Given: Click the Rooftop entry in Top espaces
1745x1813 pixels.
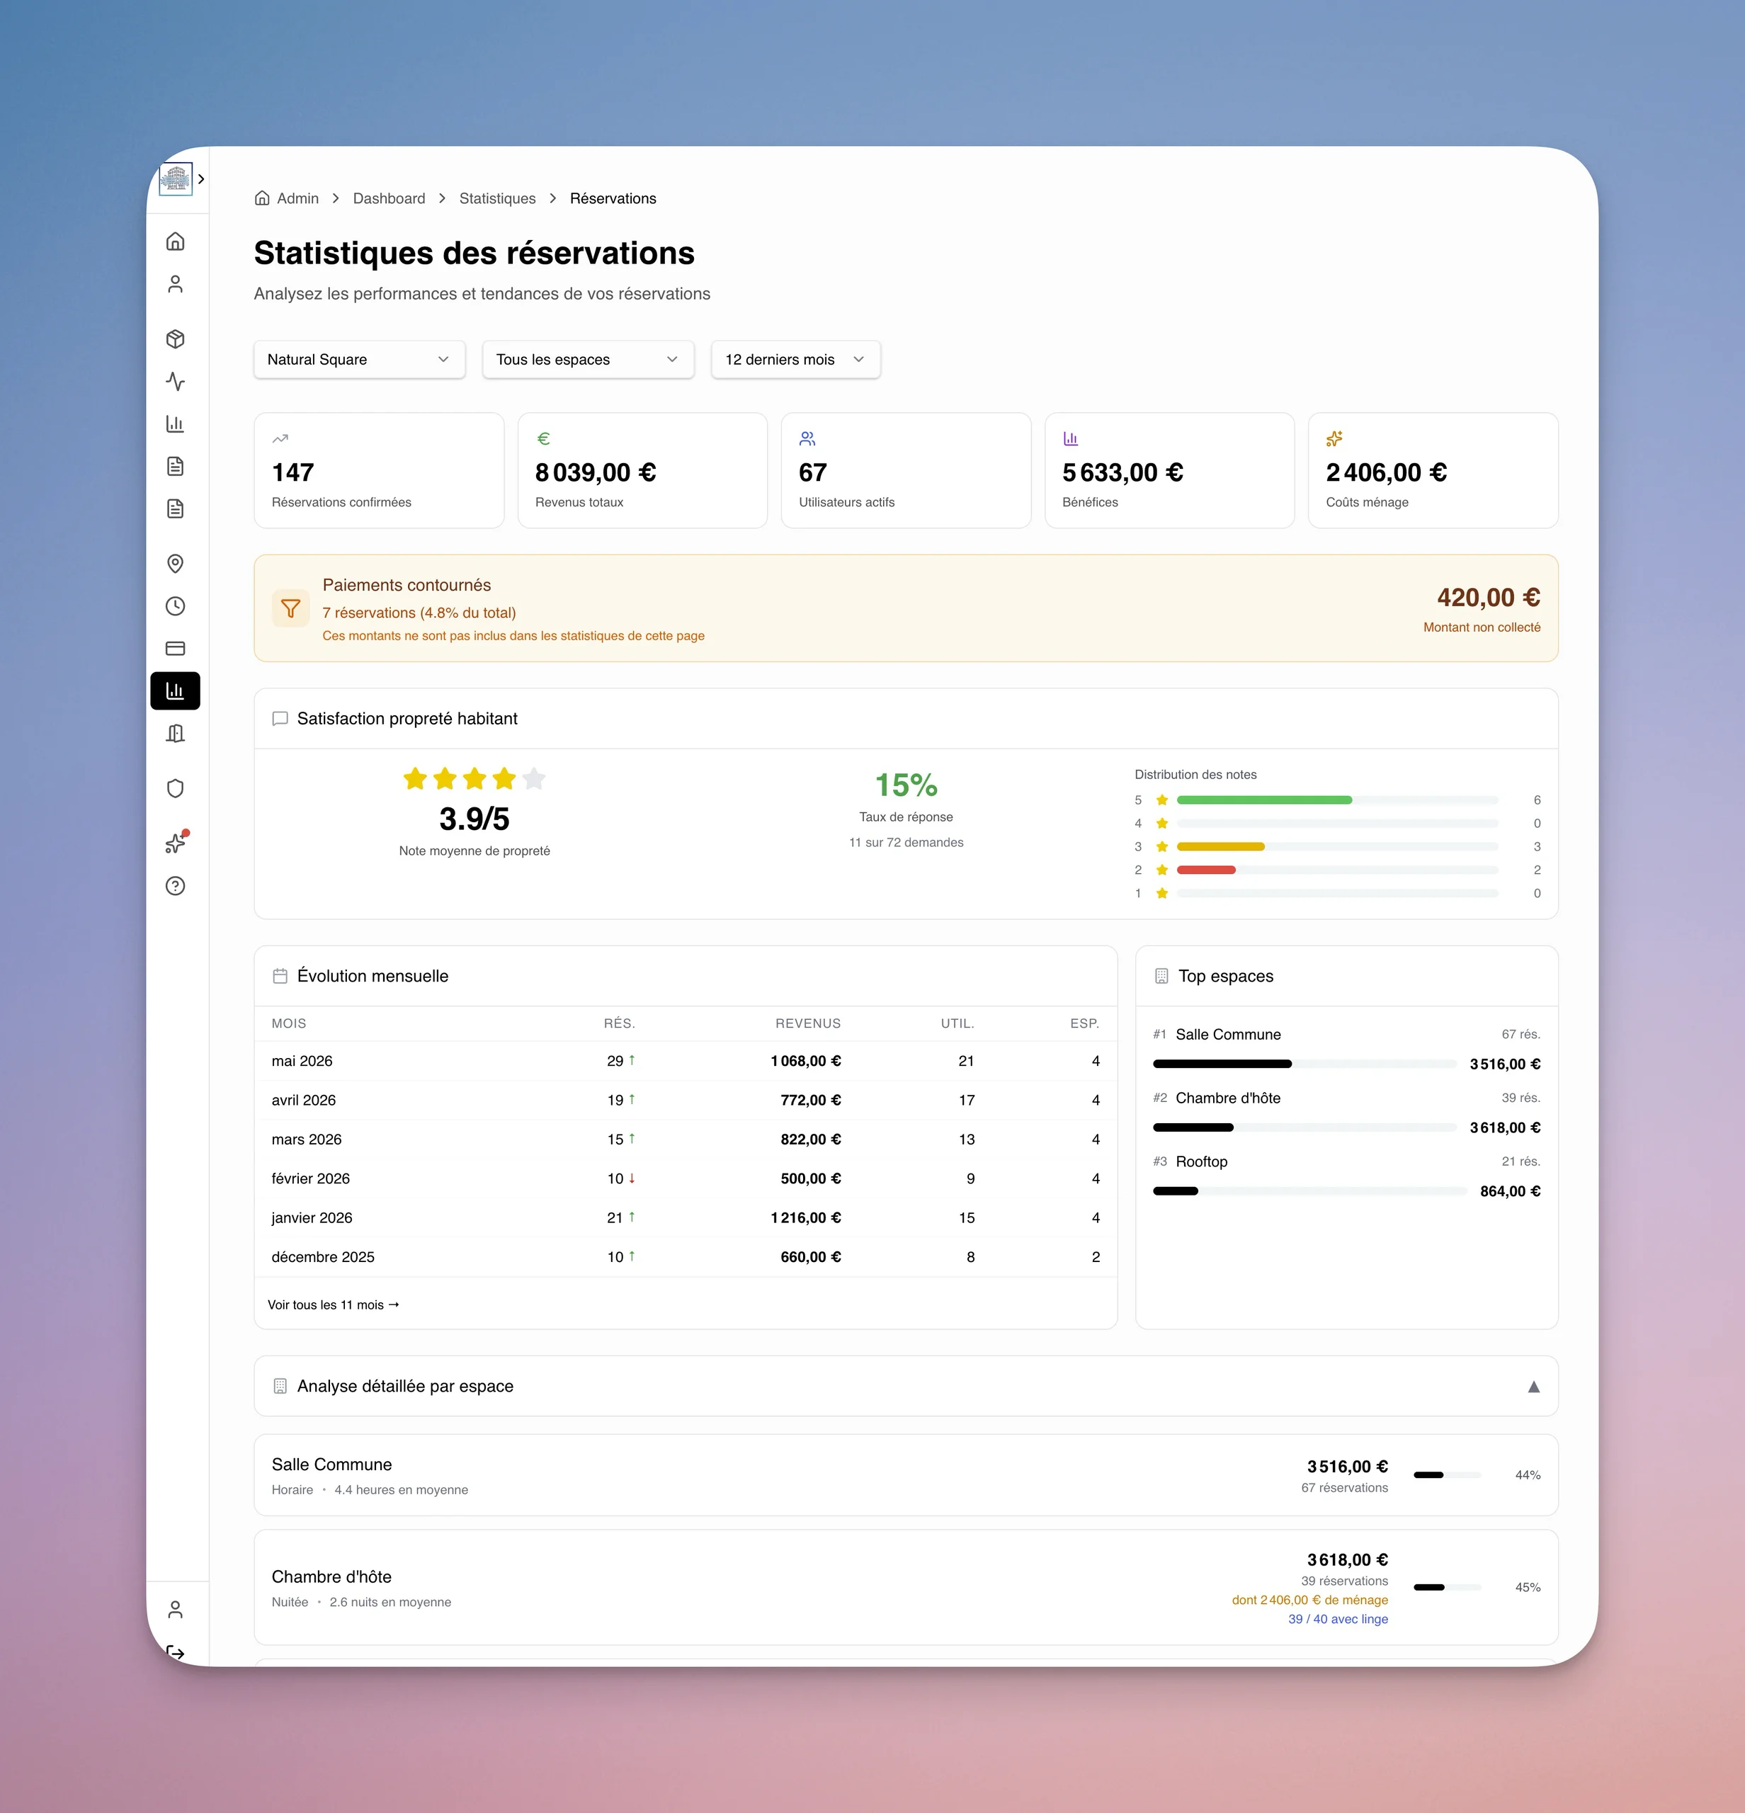Looking at the screenshot, I should [1346, 1176].
